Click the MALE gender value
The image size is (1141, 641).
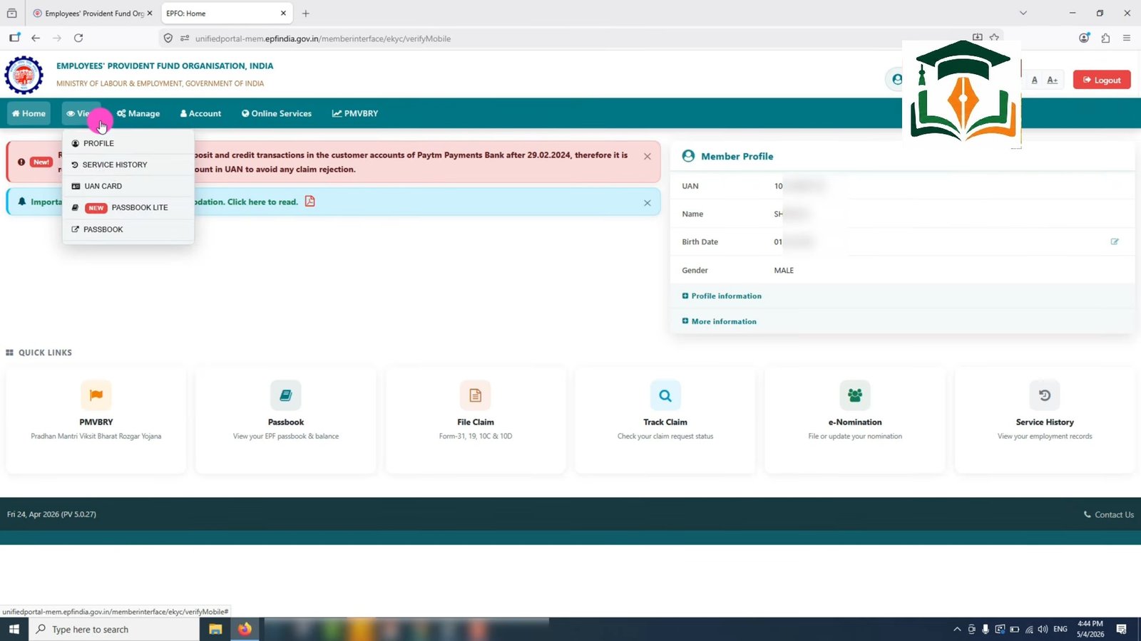coord(784,270)
